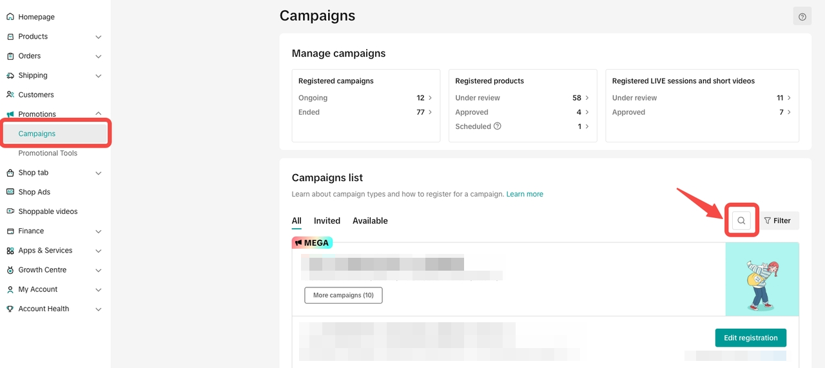825x368 pixels.
Task: Click the Edit registration button
Action: tap(750, 338)
